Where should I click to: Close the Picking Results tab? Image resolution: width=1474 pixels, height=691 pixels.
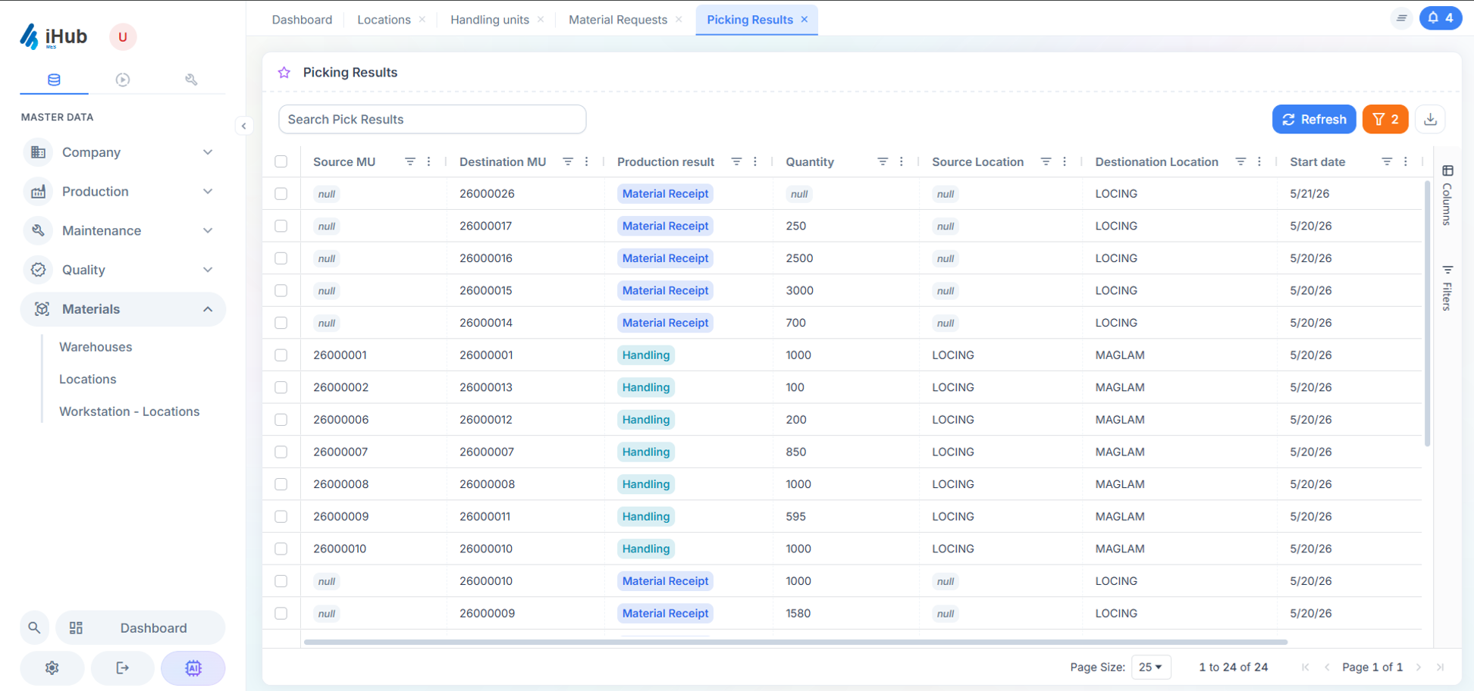pos(804,20)
